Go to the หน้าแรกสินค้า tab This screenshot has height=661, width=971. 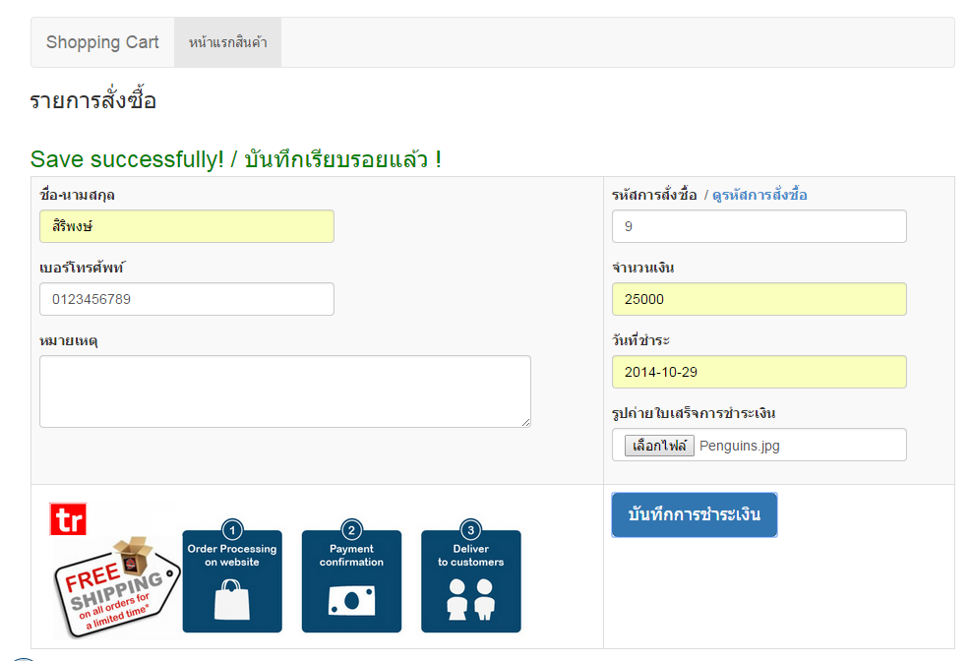(227, 42)
